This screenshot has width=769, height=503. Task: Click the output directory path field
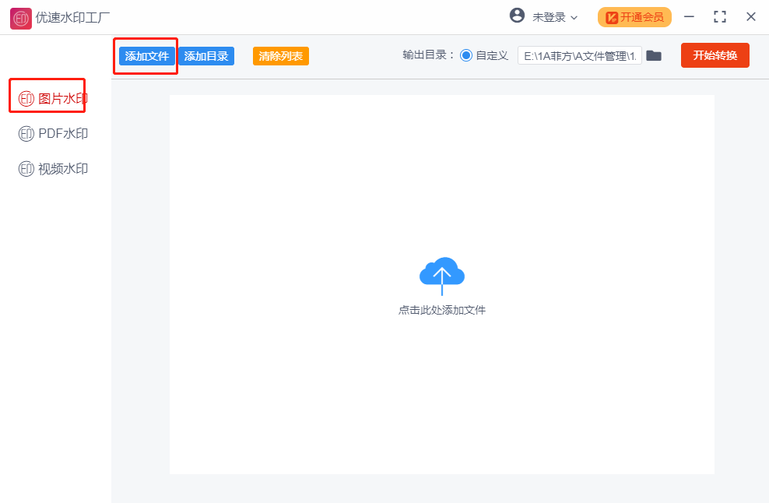point(579,56)
